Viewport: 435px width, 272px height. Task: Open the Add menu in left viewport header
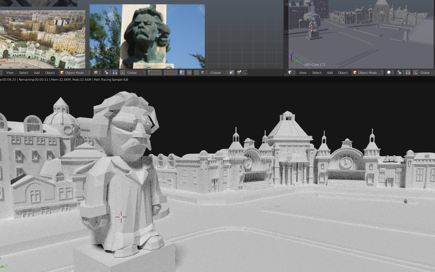(x=37, y=73)
